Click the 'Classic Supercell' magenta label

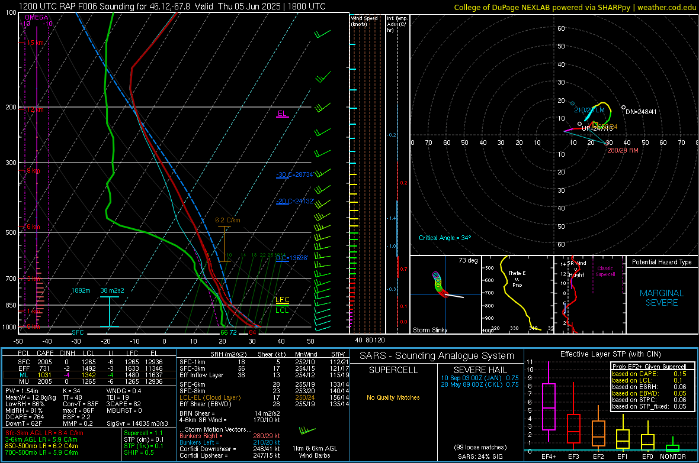605,271
